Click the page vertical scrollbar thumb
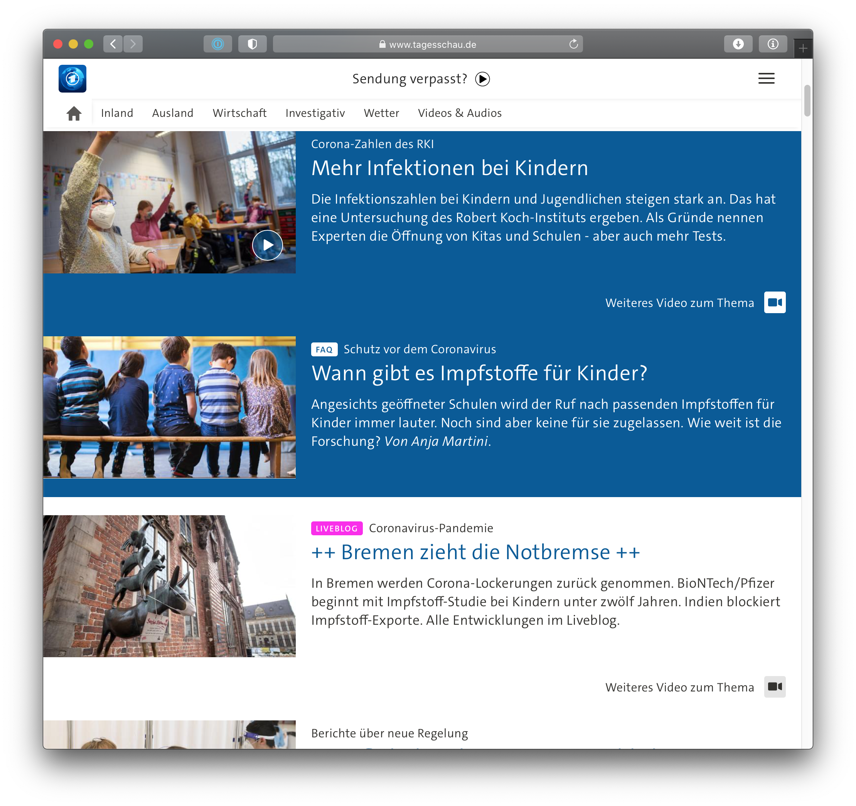The image size is (856, 806). point(807,101)
